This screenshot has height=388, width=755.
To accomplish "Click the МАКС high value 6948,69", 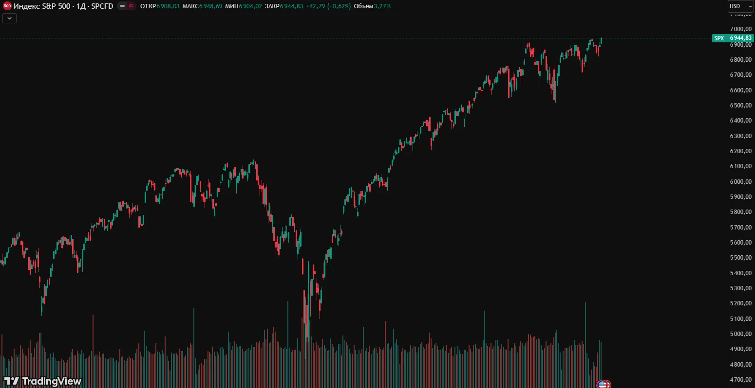I will pos(211,6).
